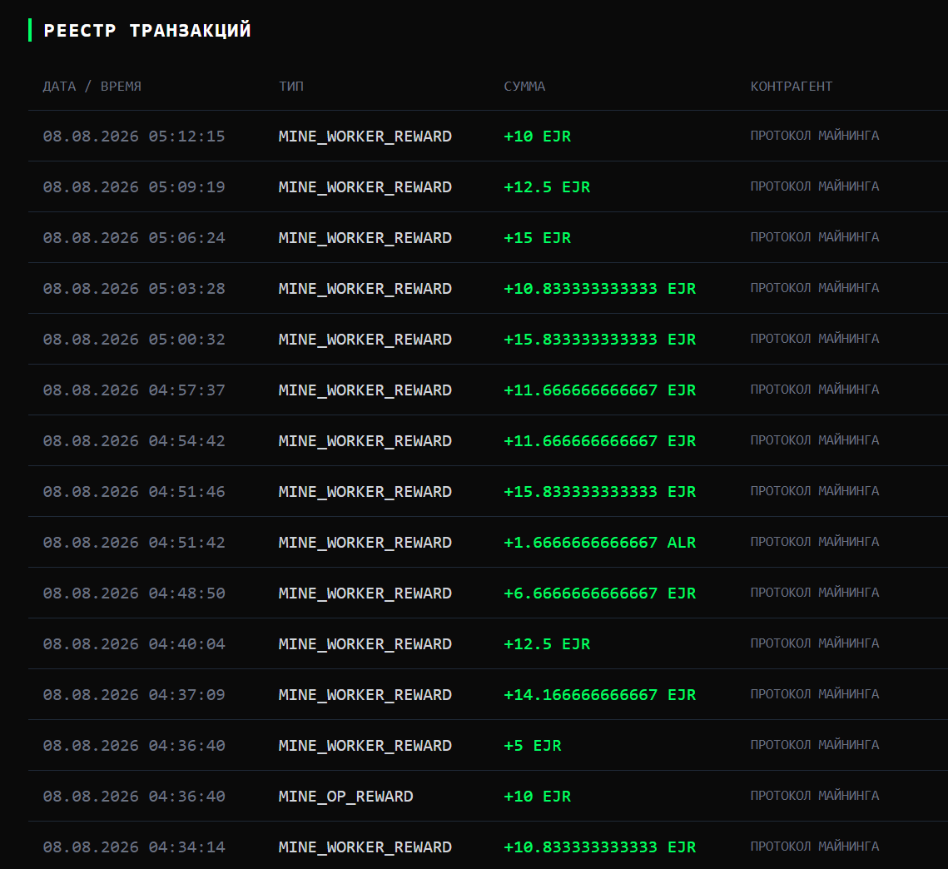Click the MINE_OP_REWARD type cell
Screen dimensions: 948x869
pyautogui.click(x=346, y=797)
